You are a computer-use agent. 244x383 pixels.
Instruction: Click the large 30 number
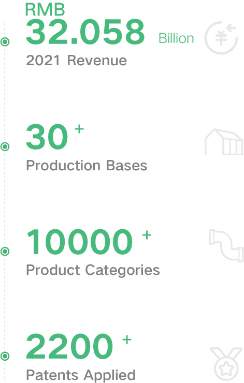point(47,137)
